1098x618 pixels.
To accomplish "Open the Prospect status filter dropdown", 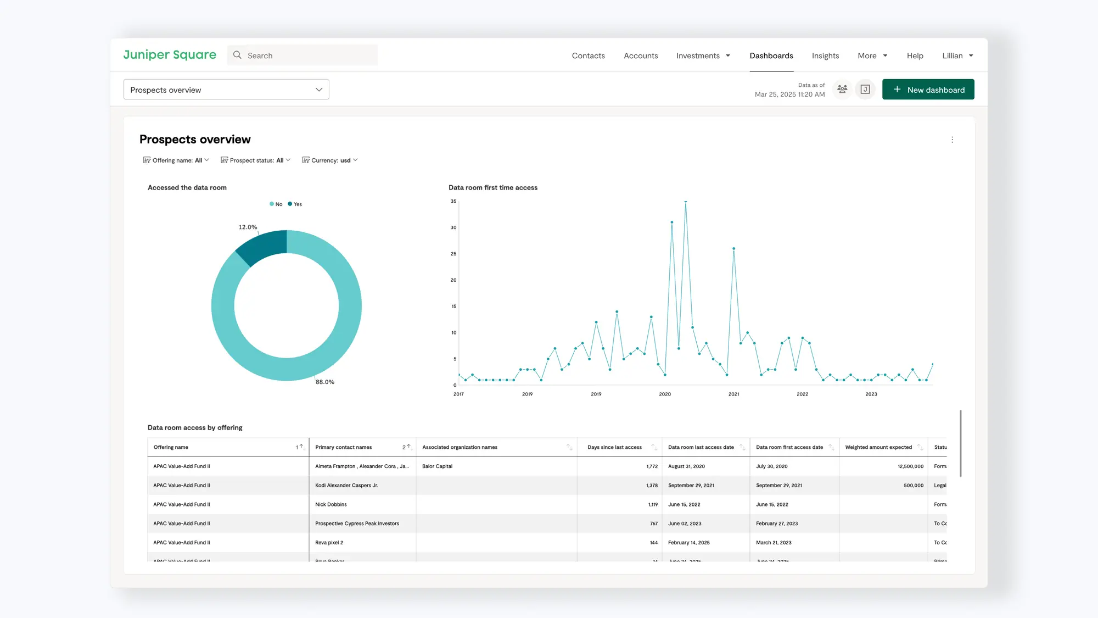I will (x=256, y=160).
